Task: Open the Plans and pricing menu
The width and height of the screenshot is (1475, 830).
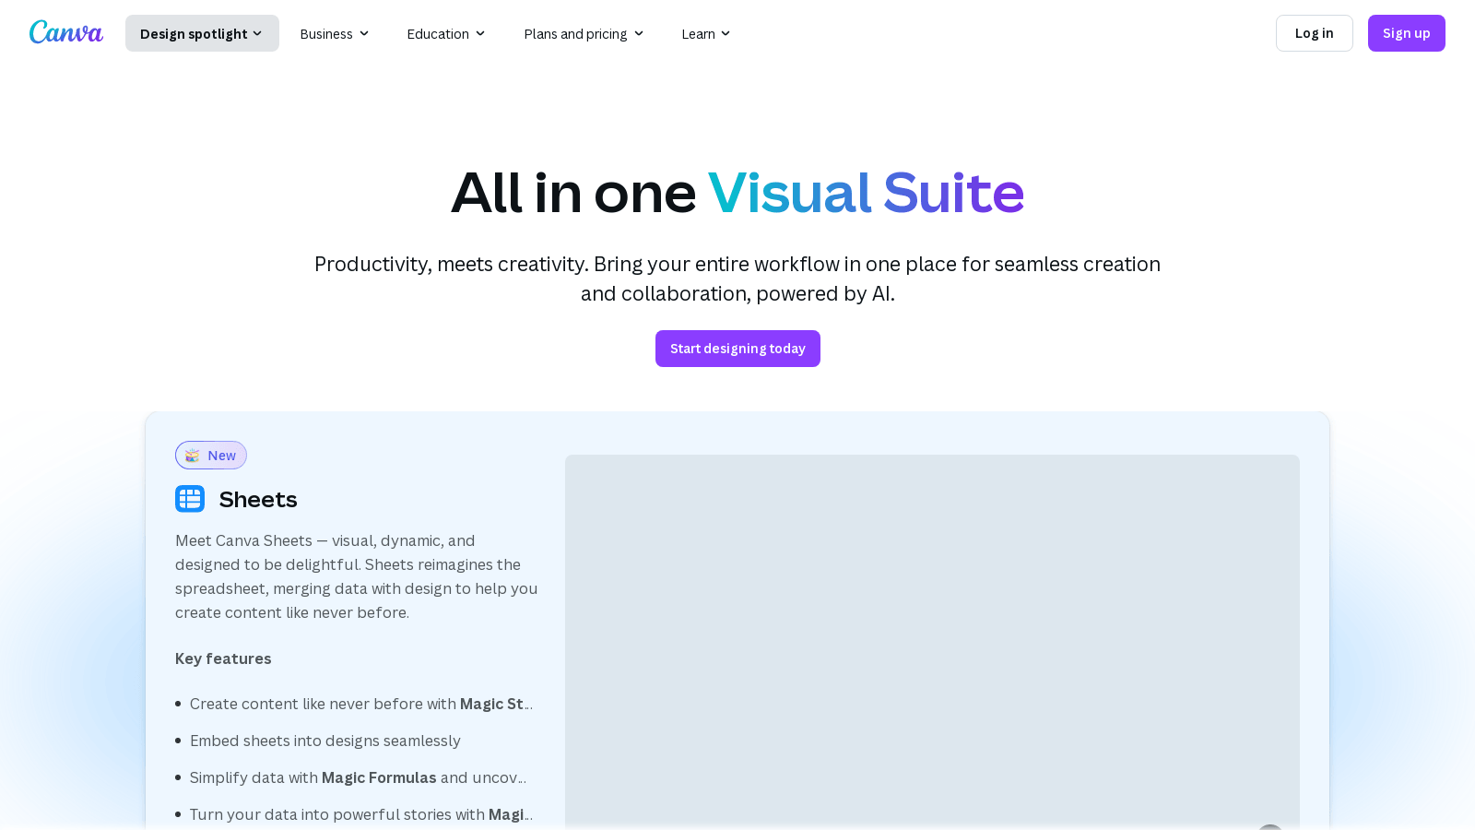Action: click(584, 33)
